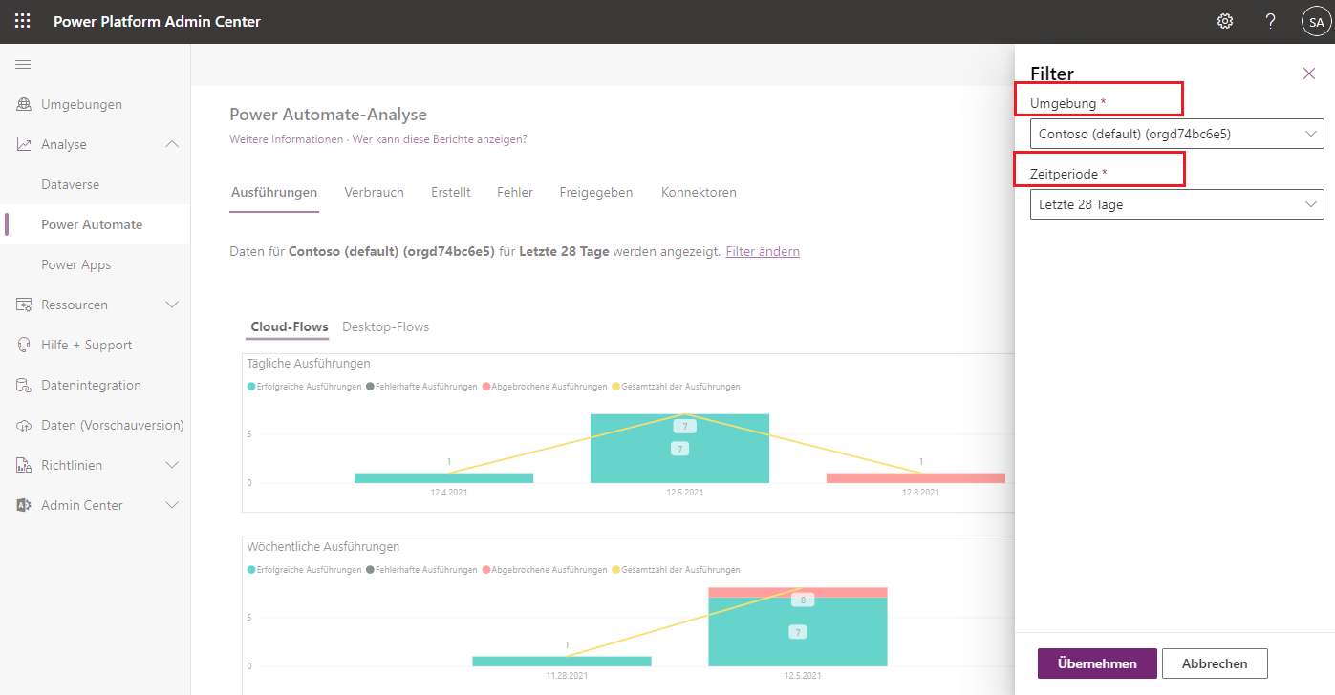1335x695 pixels.
Task: Expand the Admin Center section chevron
Action: coord(172,505)
